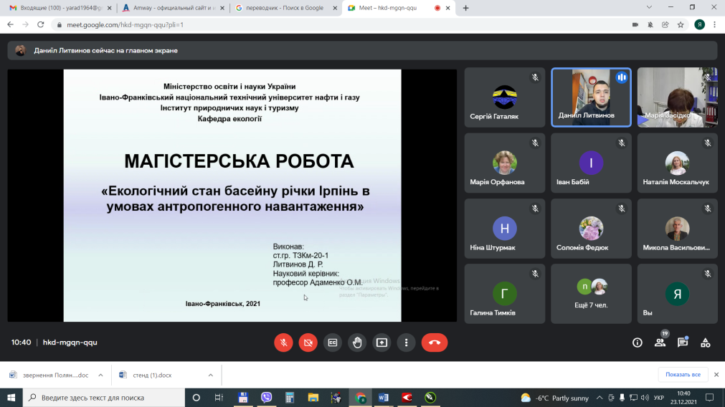Open Windows Start menu
Image resolution: width=725 pixels, height=407 pixels.
click(x=11, y=397)
